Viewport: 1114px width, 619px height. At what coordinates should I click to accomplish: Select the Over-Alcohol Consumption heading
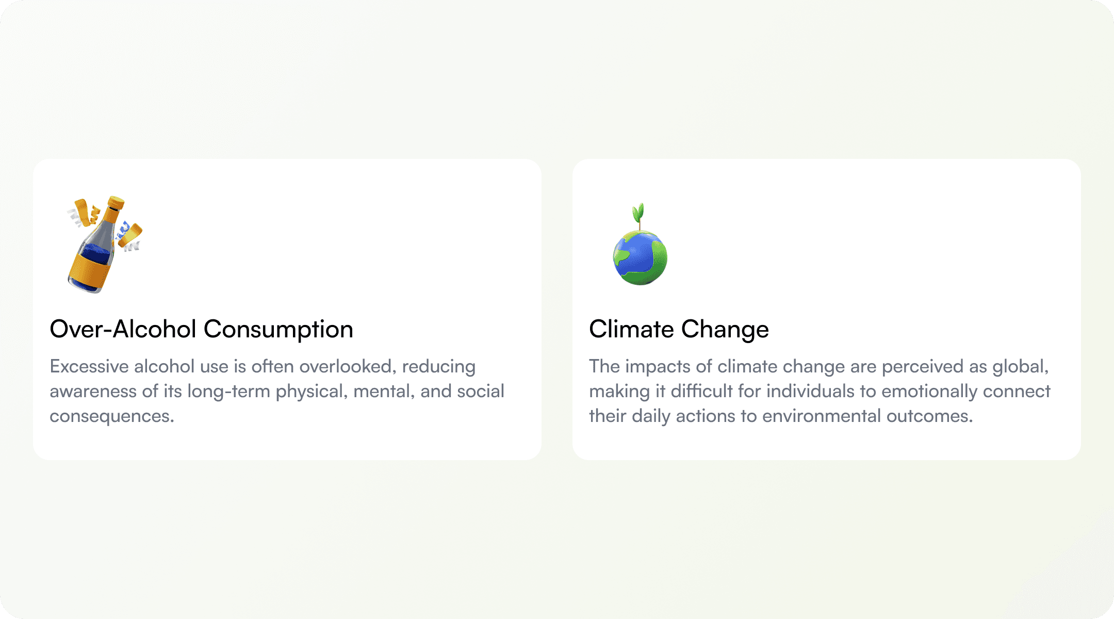(x=201, y=329)
